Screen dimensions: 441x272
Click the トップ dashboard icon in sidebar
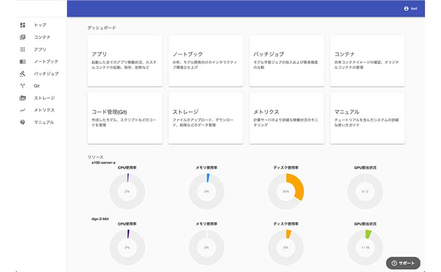22,25
